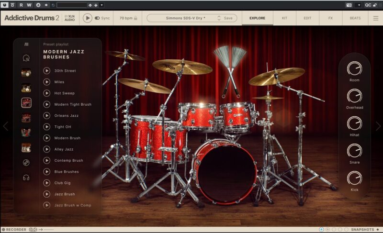Load previous host preset with up arrow
383x233 pixels.
point(90,5)
